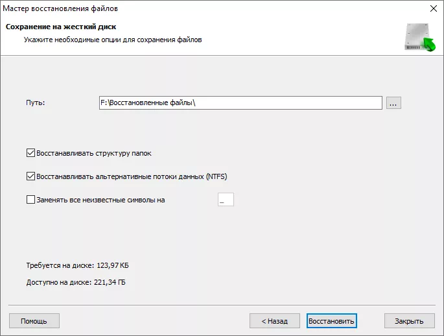Enable "Заменять все неизвестные символы на" checkbox
The image size is (444, 336).
[x=30, y=200]
